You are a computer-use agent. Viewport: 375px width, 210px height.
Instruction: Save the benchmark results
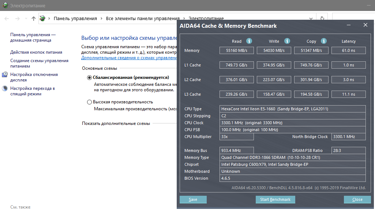coord(193,199)
